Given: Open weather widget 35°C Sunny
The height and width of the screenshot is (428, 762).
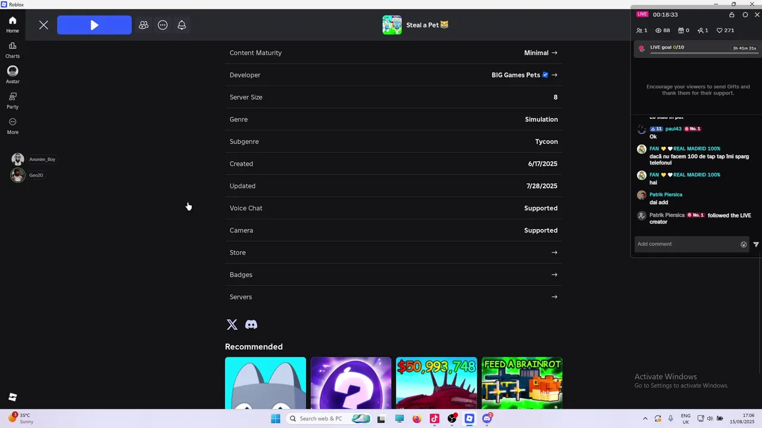Looking at the screenshot, I should point(21,418).
